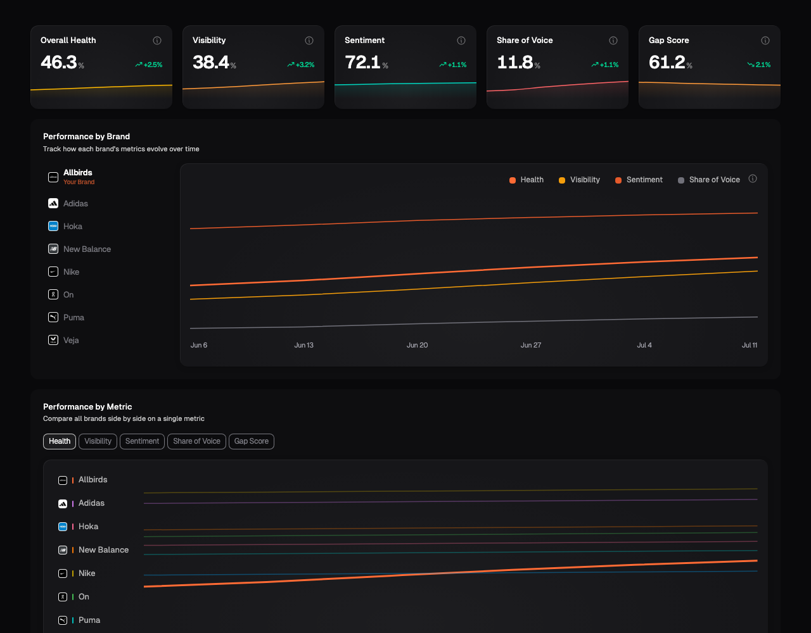Click trend arrow on Overall Health card

[x=138, y=65]
